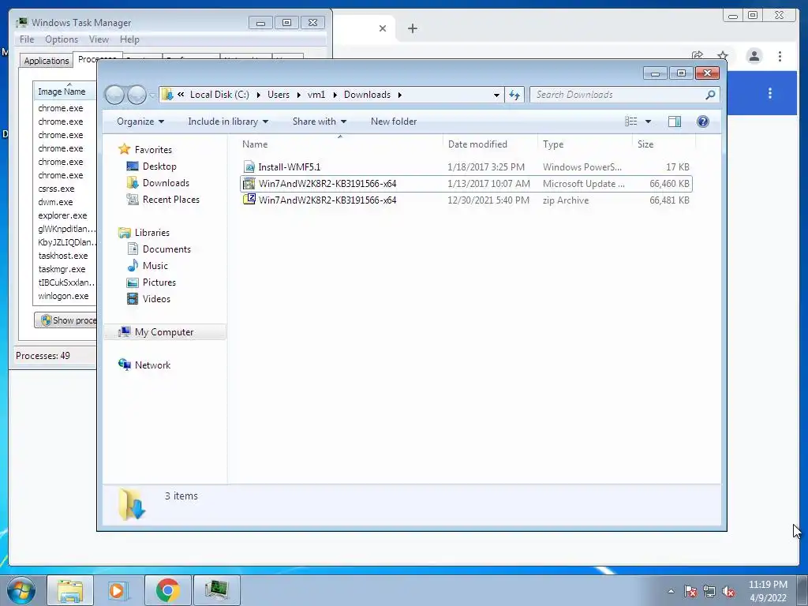
Task: Expand the view options dropdown arrow
Action: (x=649, y=122)
